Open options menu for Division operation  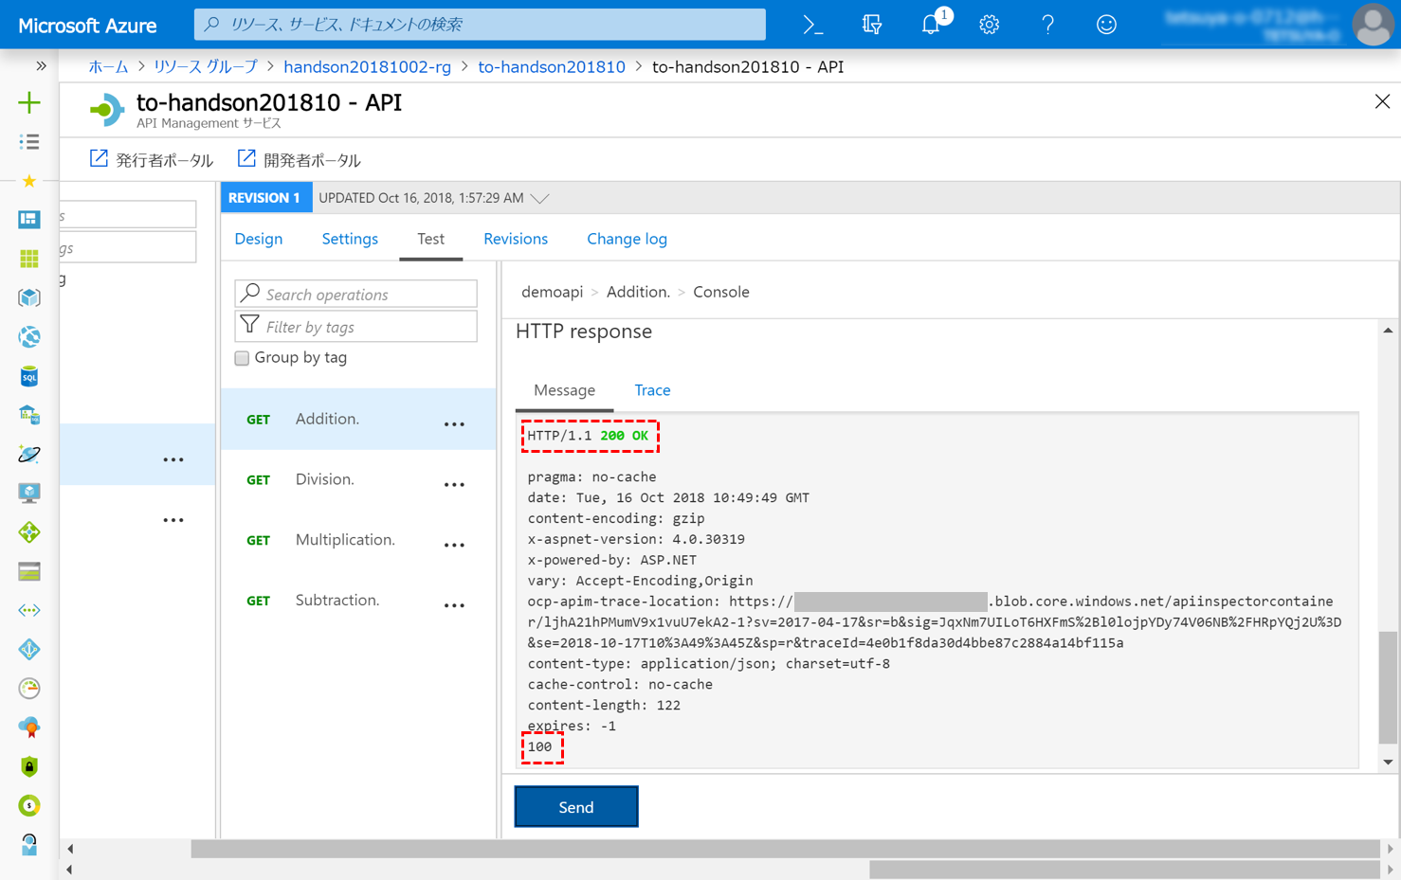pos(454,484)
